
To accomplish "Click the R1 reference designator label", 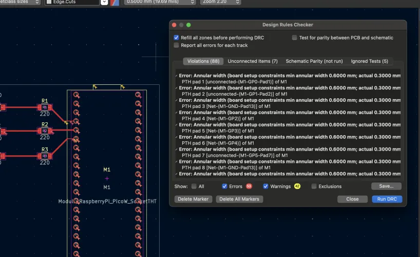I will (x=45, y=101).
